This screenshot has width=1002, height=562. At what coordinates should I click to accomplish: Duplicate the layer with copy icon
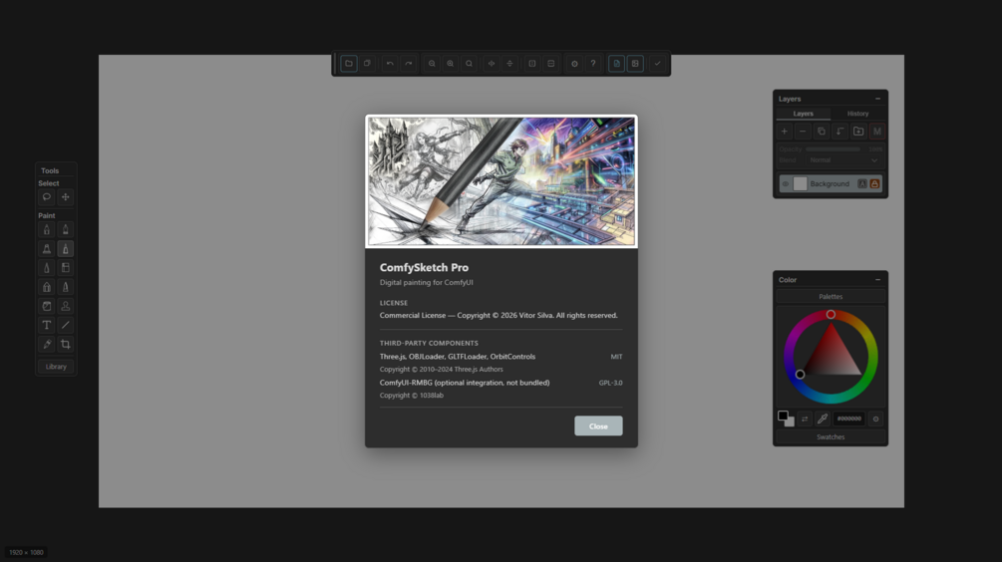tap(822, 132)
